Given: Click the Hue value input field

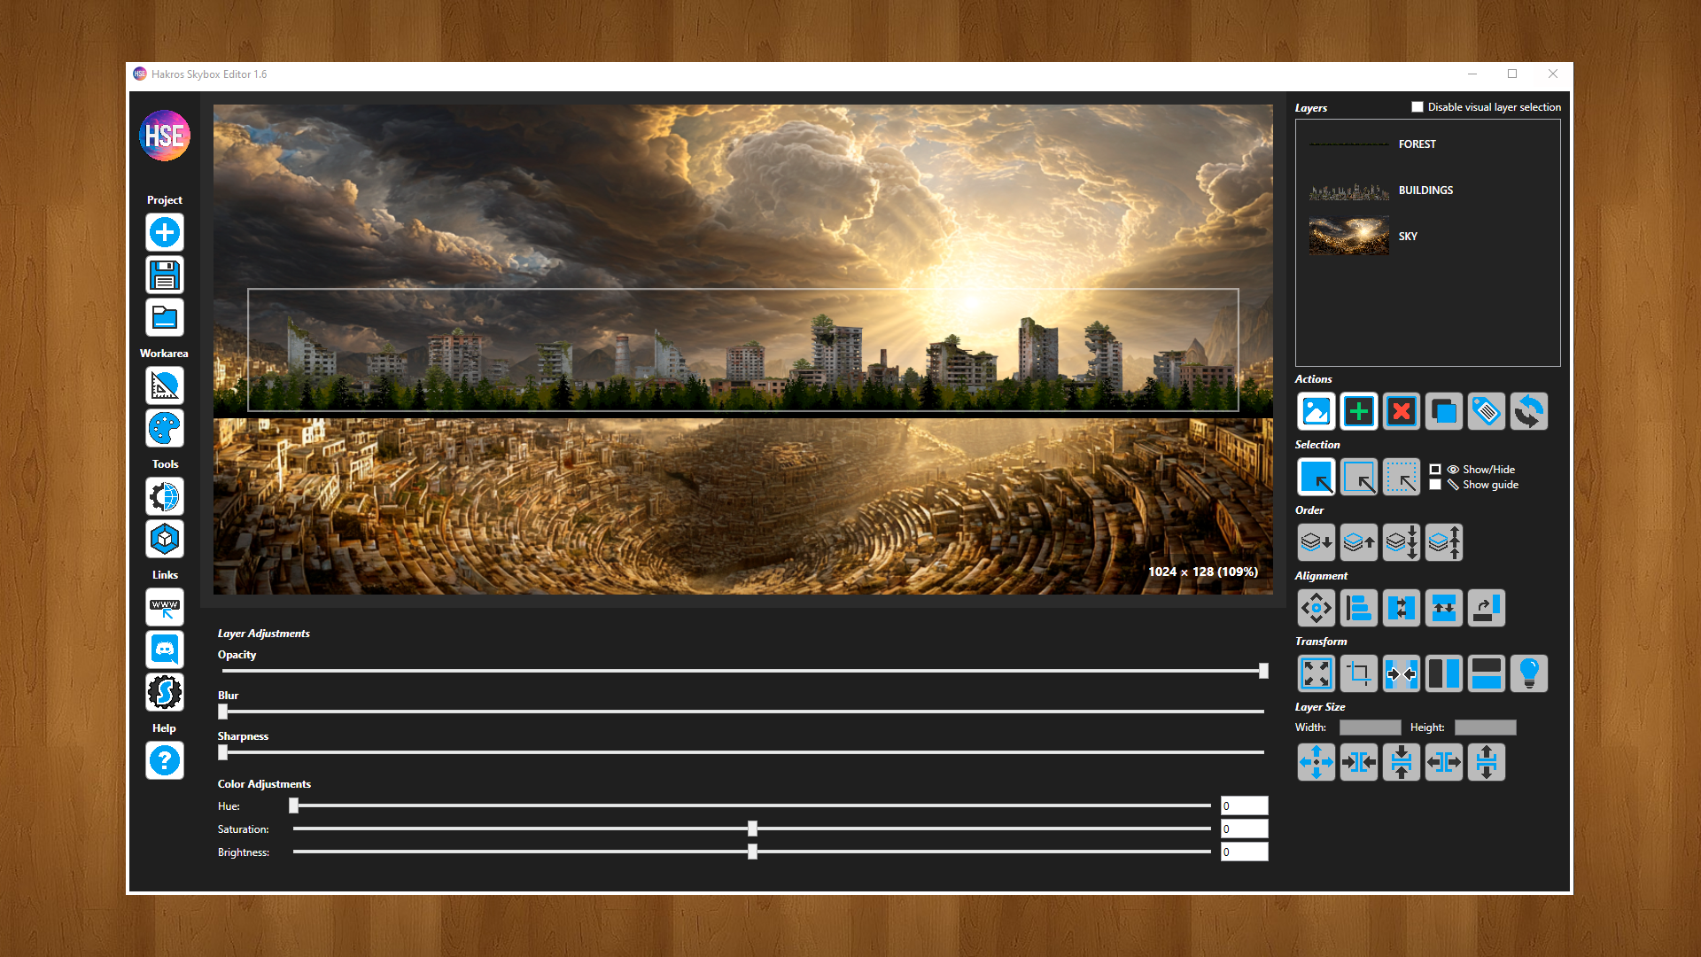Looking at the screenshot, I should click(1244, 805).
